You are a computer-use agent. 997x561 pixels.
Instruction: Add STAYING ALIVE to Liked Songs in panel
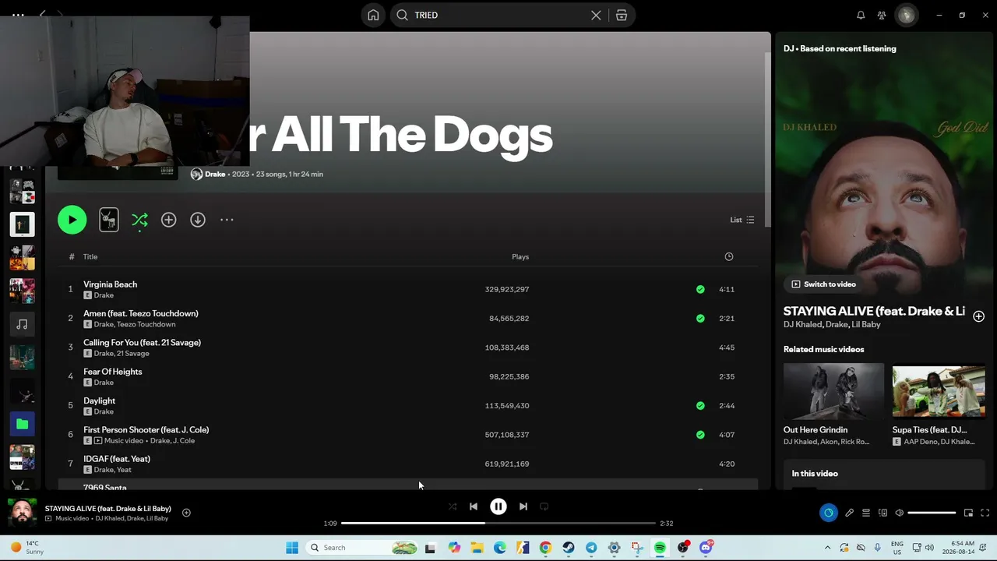(979, 316)
